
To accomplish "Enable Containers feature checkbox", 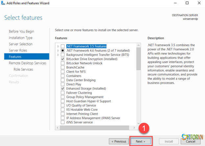I will [63, 76].
